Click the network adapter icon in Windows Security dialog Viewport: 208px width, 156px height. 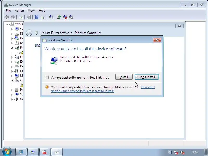[54, 61]
